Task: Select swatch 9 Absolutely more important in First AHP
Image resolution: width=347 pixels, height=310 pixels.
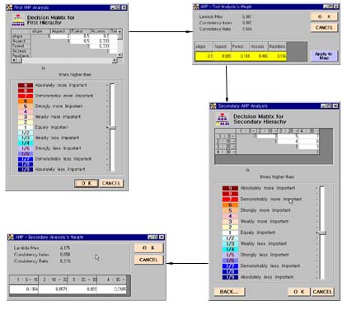Action: [x=26, y=85]
